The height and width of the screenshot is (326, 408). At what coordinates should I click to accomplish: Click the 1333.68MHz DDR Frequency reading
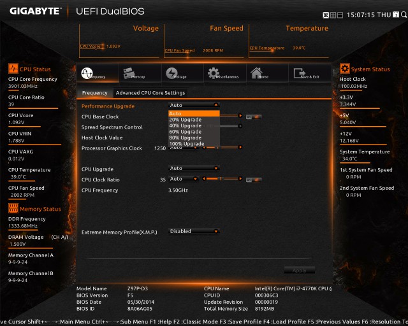click(23, 226)
